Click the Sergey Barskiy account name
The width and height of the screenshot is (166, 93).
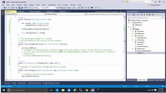[x=155, y=5]
